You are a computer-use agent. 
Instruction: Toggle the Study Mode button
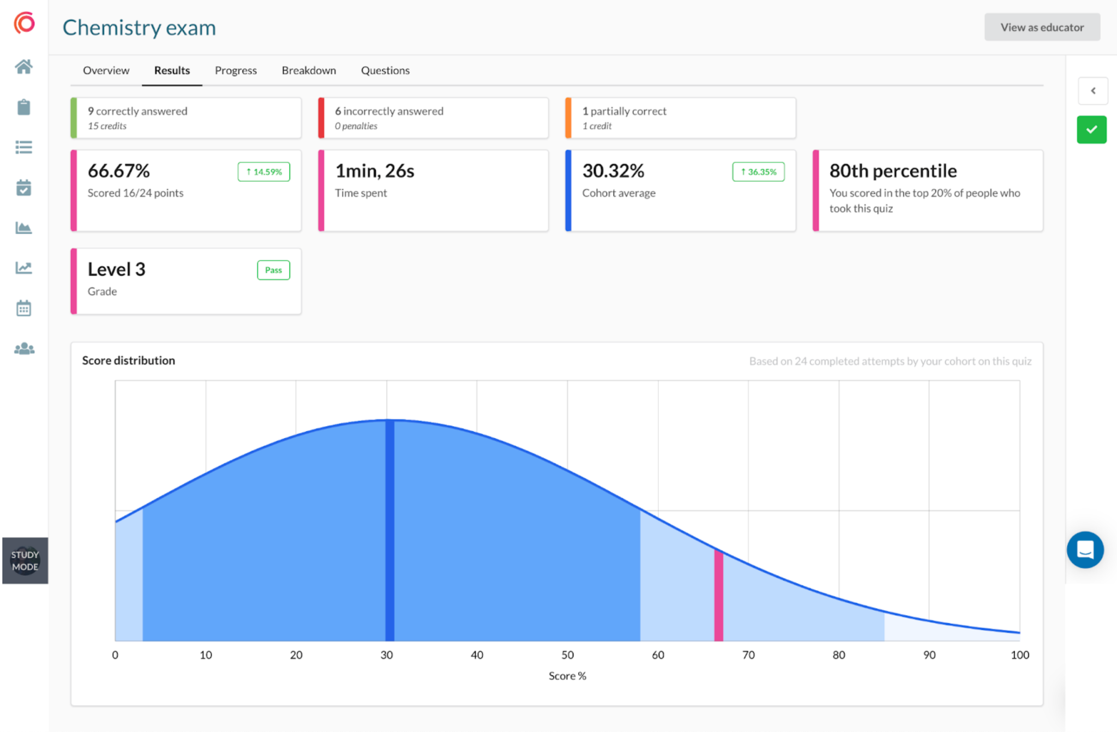(25, 561)
